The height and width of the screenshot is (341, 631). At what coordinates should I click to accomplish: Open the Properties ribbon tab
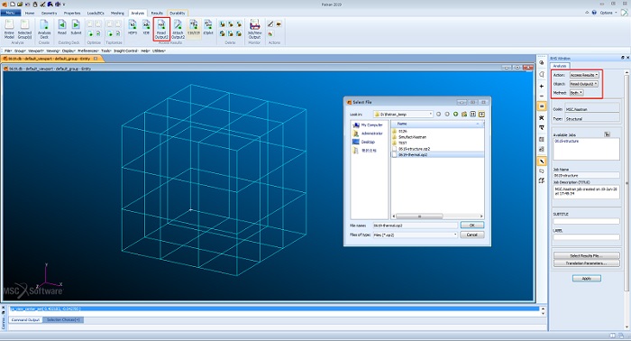click(x=72, y=14)
